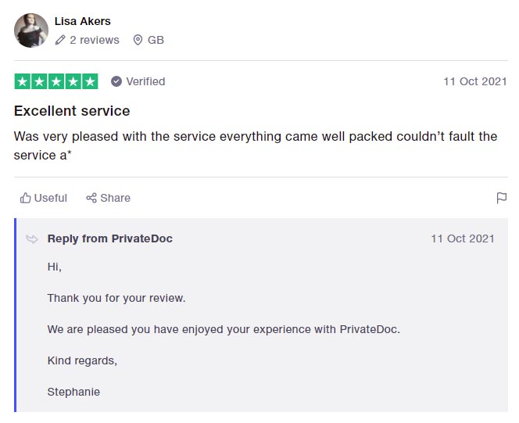Click the Share button label
Viewport: 519px width, 423px height.
(x=115, y=198)
